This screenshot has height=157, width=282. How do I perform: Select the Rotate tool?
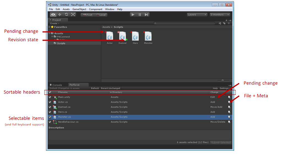point(66,15)
